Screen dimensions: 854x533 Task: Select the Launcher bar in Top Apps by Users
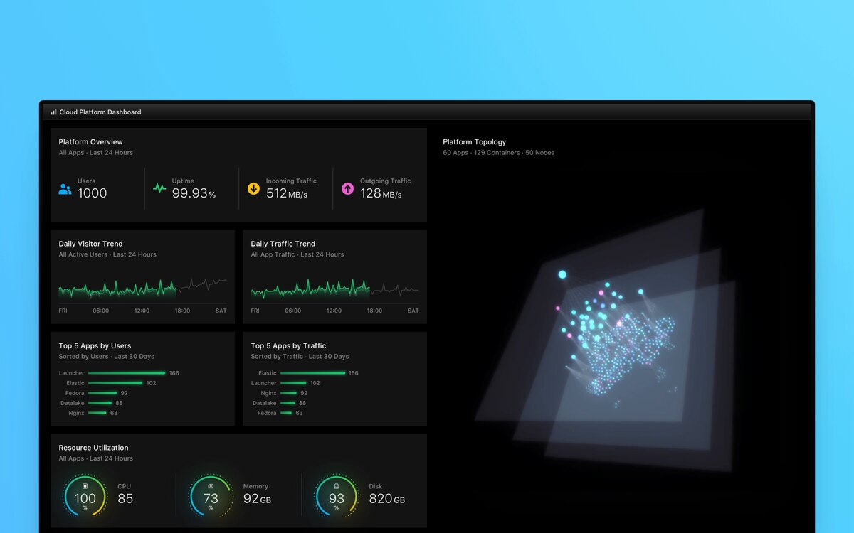point(127,373)
